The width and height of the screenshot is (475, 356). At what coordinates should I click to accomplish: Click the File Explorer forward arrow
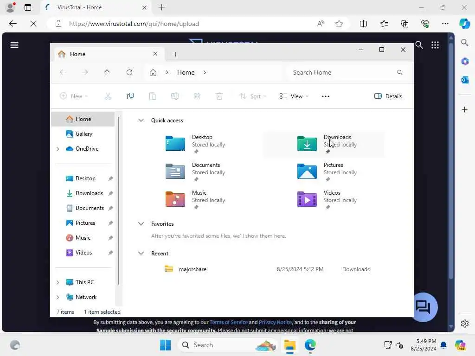85,72
